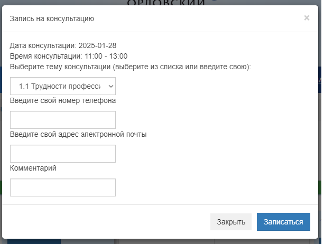Screen dimensions: 324x244
Task: Submit with the Записаться button
Action: point(283,222)
